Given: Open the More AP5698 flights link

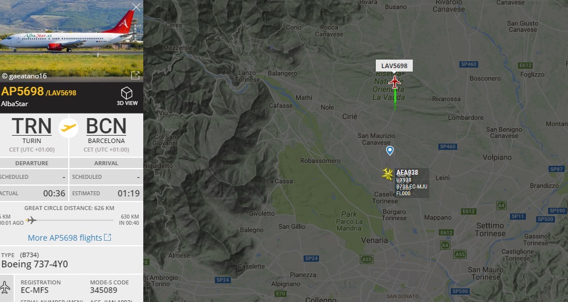Looking at the screenshot, I should click(x=69, y=238).
